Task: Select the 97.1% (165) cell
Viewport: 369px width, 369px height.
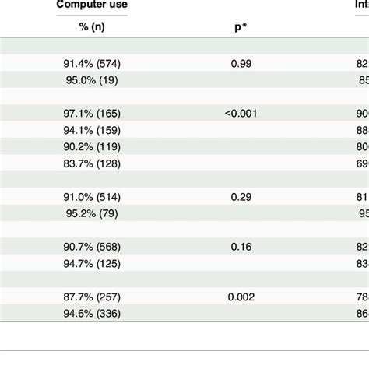Action: click(x=92, y=114)
